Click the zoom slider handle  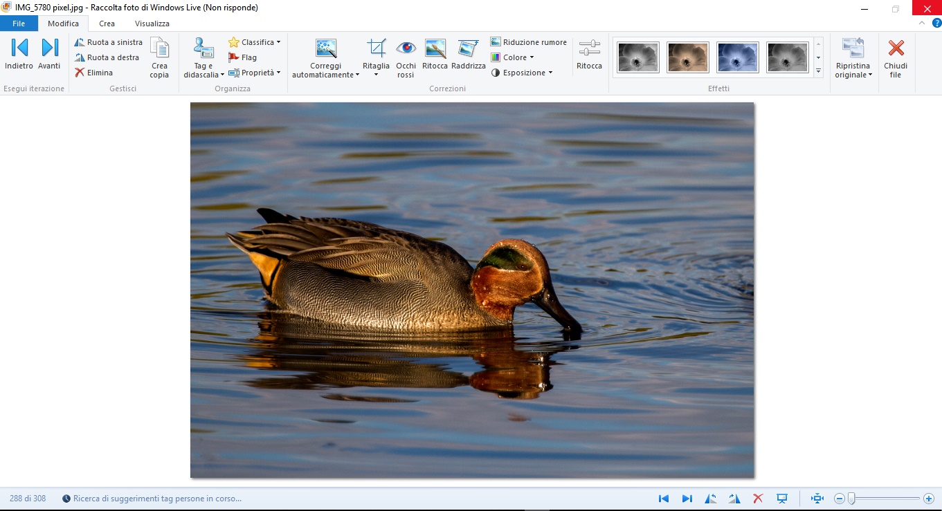[851, 499]
